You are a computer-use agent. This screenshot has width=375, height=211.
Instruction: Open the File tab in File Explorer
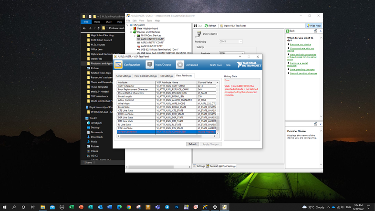[86, 22]
